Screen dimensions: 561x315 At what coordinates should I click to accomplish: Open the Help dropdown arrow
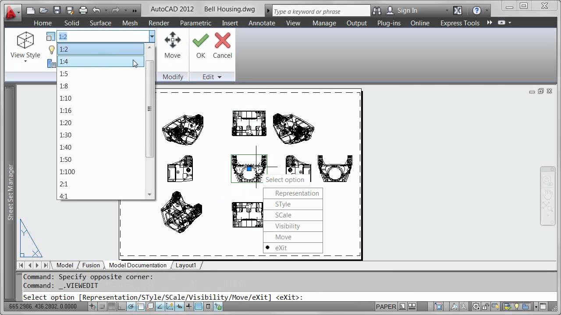point(486,10)
